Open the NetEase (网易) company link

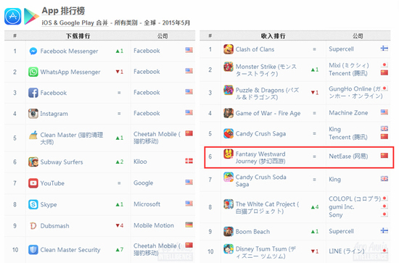click(348, 156)
